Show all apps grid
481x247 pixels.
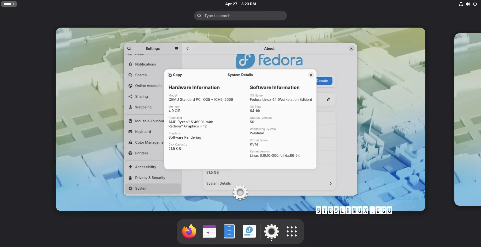[291, 231]
